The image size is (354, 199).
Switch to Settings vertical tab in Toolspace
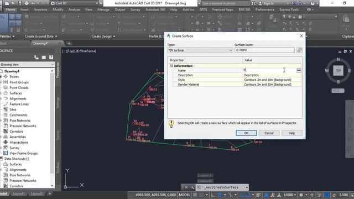pos(58,103)
